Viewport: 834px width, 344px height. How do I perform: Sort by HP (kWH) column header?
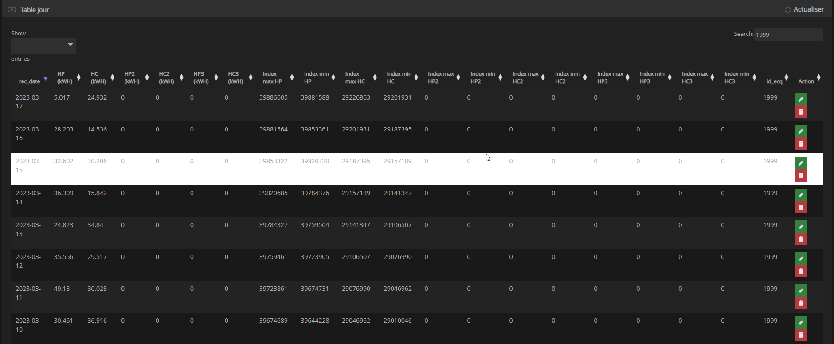65,77
